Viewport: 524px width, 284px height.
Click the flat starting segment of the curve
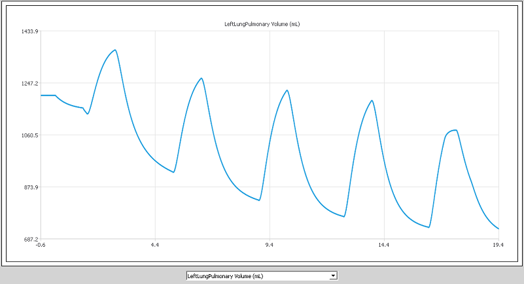(48, 95)
